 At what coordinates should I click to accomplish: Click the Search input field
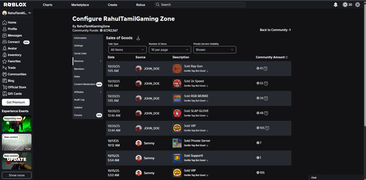[200, 5]
